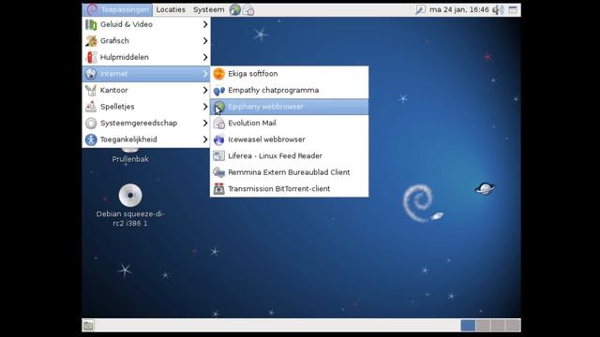Launch web browser from top panel globe icon

point(235,9)
